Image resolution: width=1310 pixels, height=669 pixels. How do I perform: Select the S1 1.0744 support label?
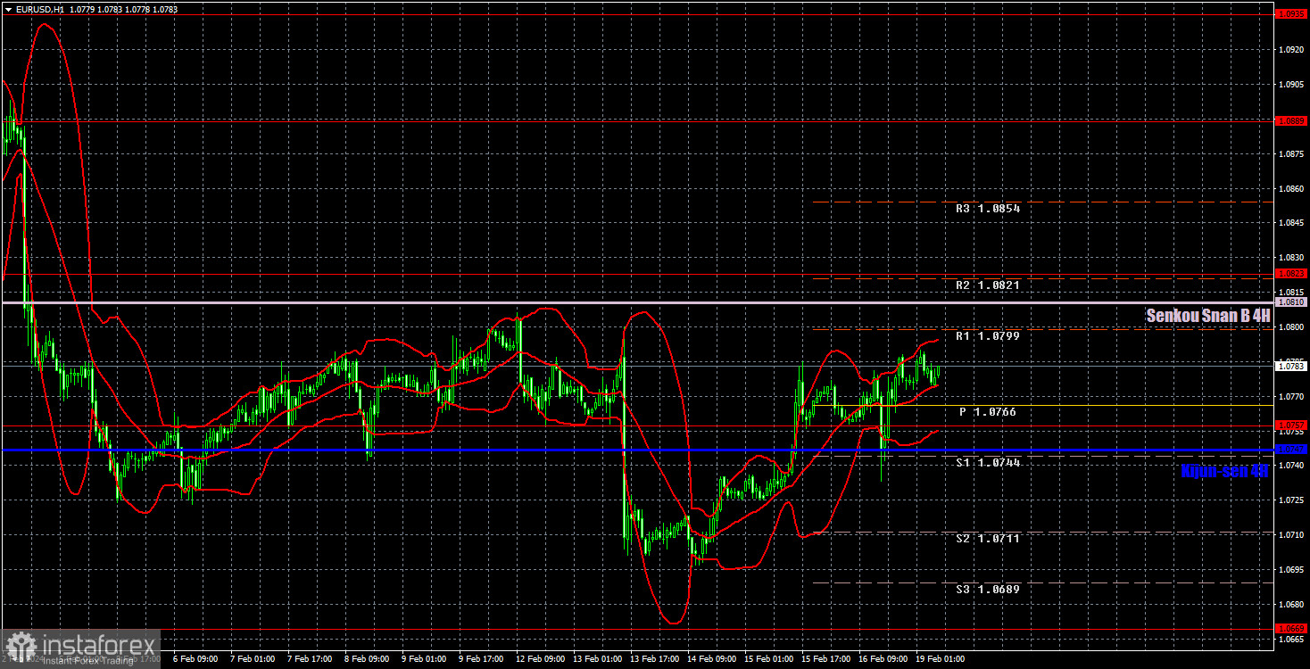988,463
